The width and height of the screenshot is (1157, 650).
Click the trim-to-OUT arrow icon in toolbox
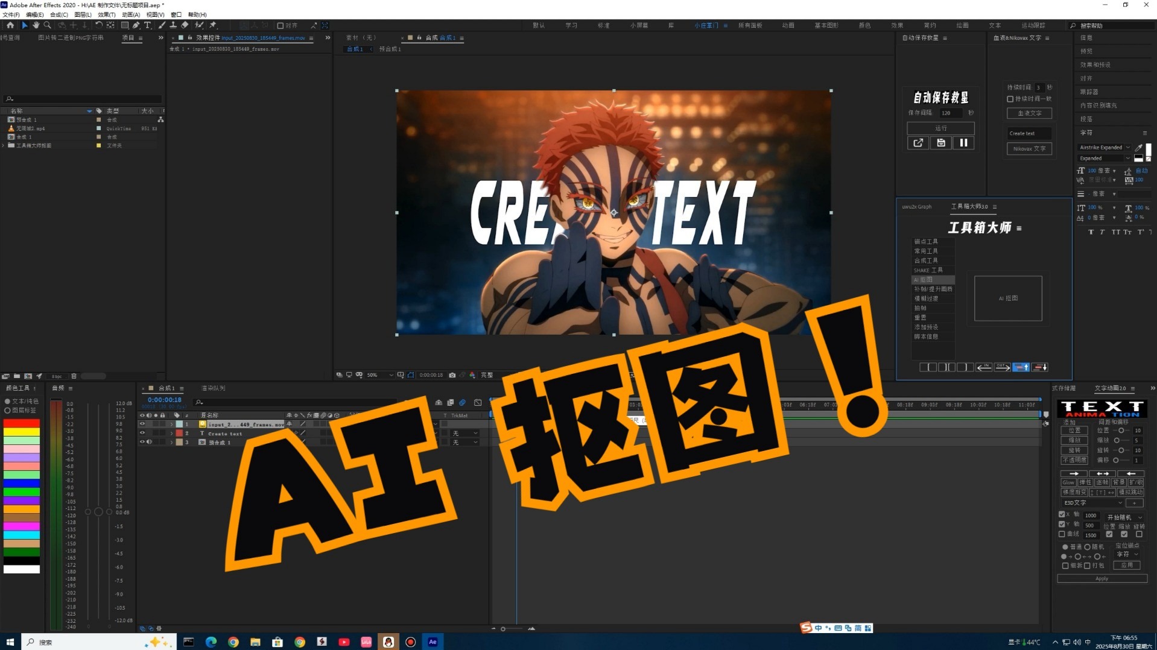click(1002, 367)
